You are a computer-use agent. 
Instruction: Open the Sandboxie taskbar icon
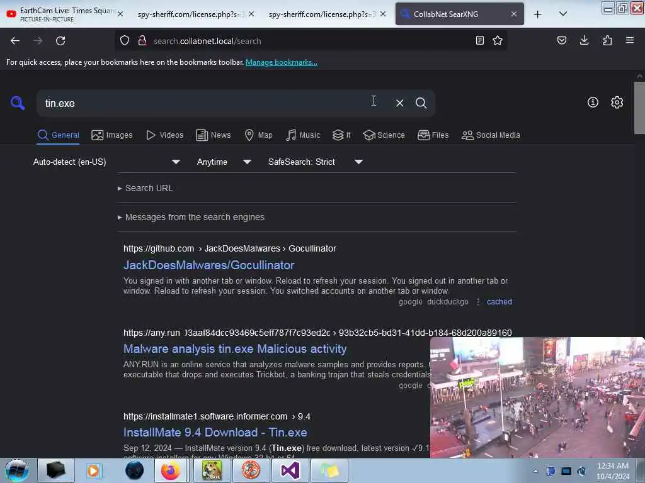[212, 470]
